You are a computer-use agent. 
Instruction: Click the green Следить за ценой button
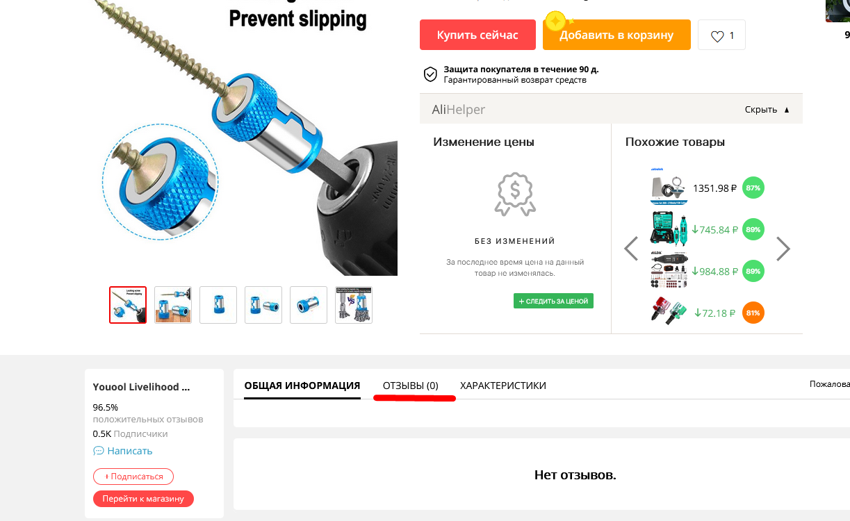pos(553,301)
